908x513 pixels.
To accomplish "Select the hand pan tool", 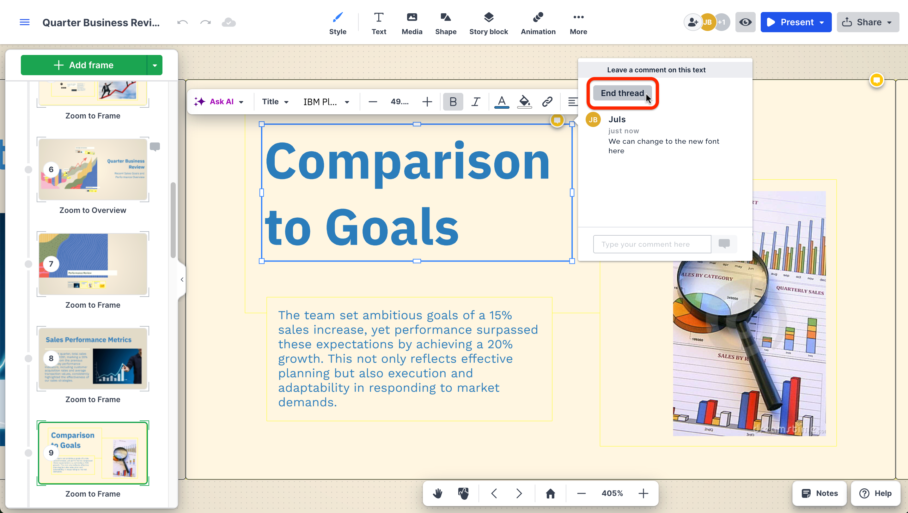I will pyautogui.click(x=437, y=493).
